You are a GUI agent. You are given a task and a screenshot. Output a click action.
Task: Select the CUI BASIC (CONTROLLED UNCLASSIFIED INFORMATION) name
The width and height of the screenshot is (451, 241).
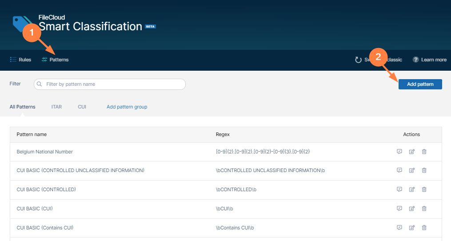(80, 170)
